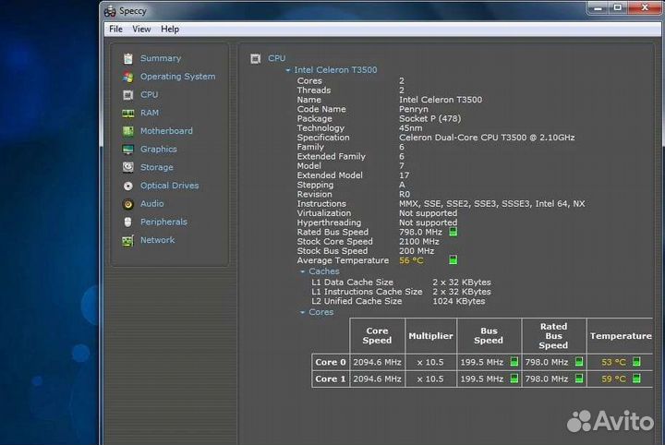The image size is (665, 445).
Task: Maximize the Speccy window
Action: point(618,7)
